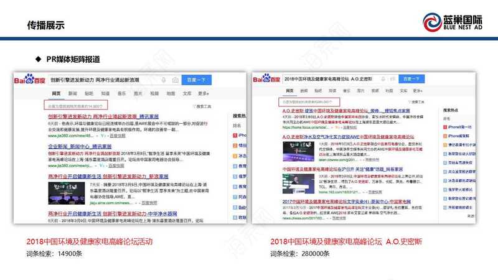This screenshot has width=498, height=280.
Task: Click the text 词条检索：14900条
Action: point(54,254)
